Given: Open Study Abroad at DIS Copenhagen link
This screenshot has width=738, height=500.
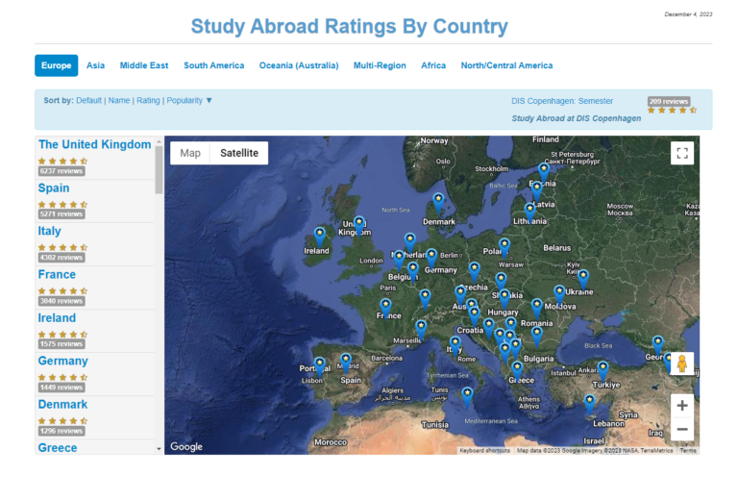Looking at the screenshot, I should click(577, 118).
